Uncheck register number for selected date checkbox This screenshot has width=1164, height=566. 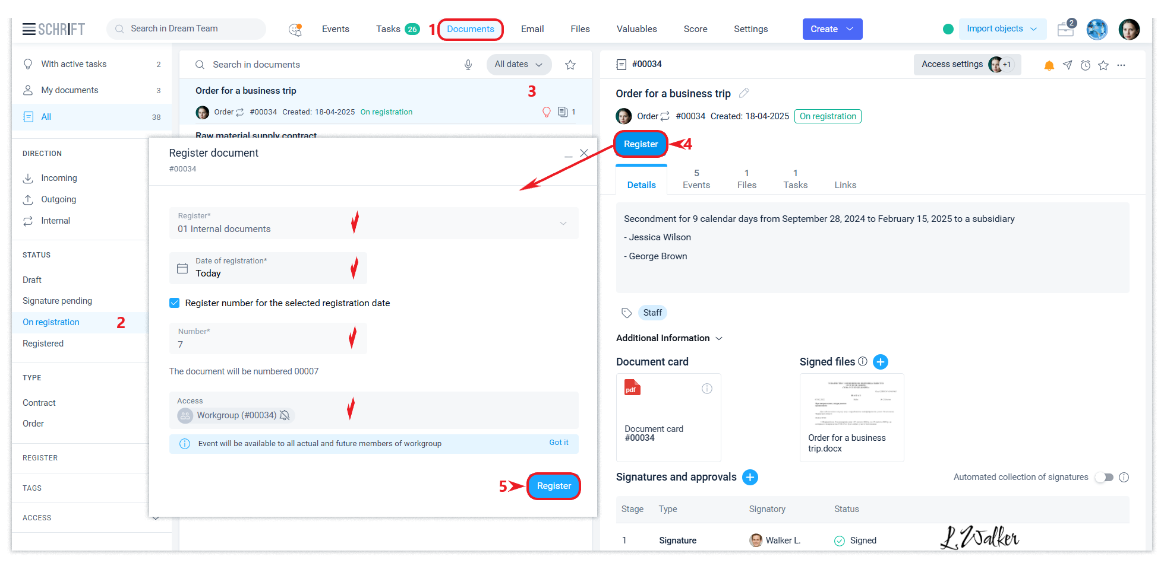[x=175, y=303]
